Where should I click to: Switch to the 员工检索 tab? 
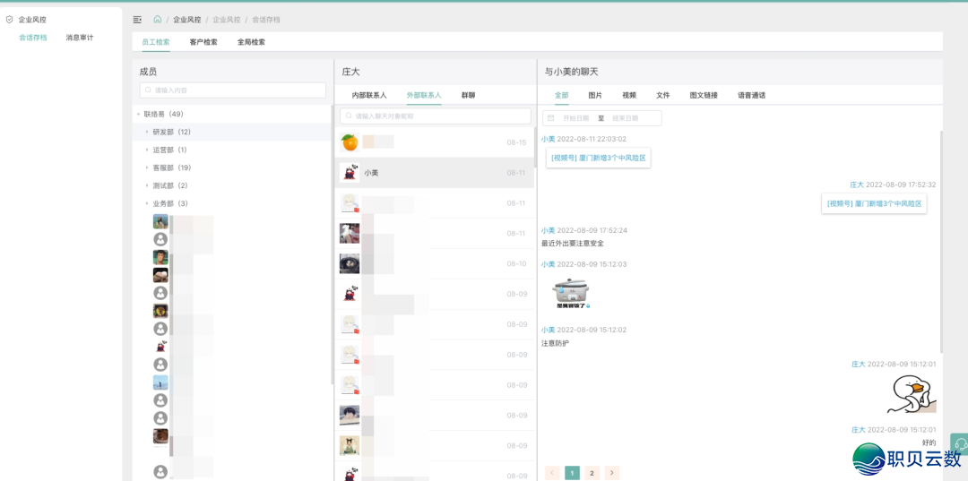(x=156, y=43)
